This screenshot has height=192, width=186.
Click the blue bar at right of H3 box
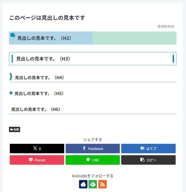tap(173, 59)
